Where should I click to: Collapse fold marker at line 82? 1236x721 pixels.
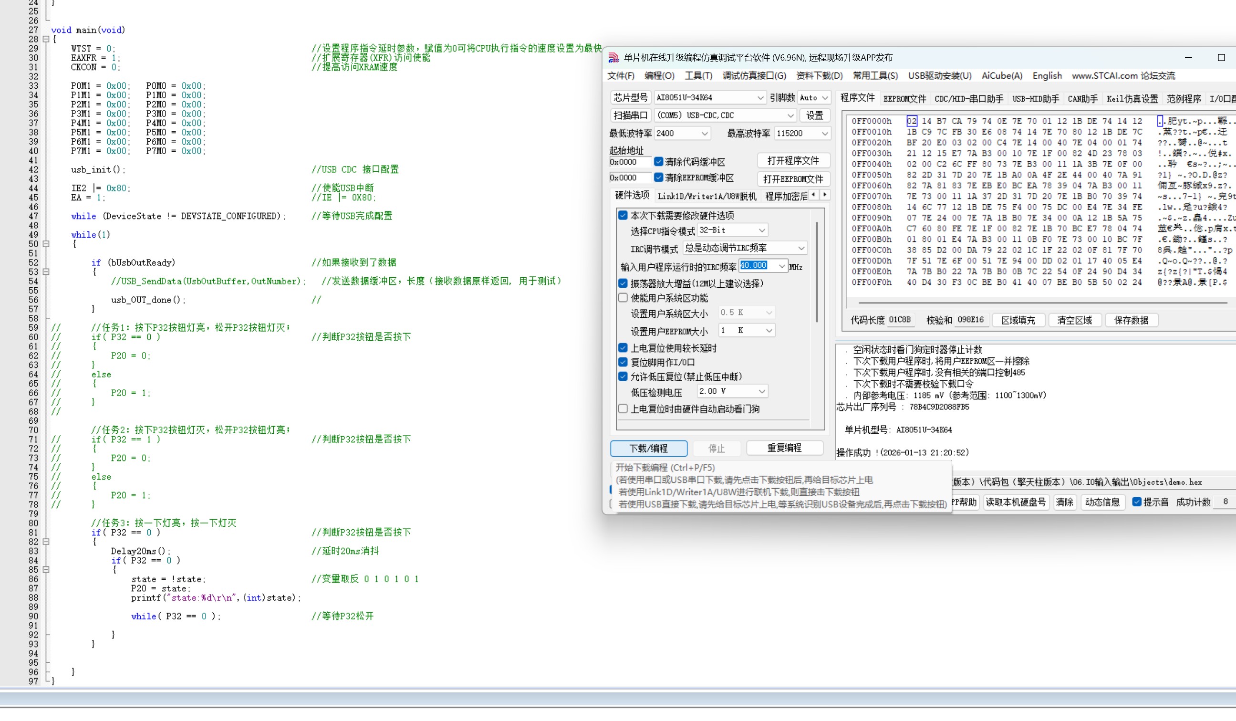[x=46, y=542]
